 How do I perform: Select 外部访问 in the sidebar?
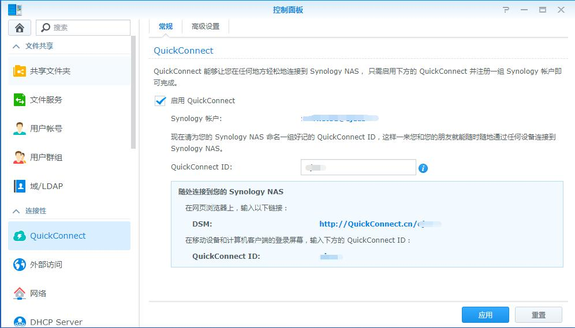point(69,265)
